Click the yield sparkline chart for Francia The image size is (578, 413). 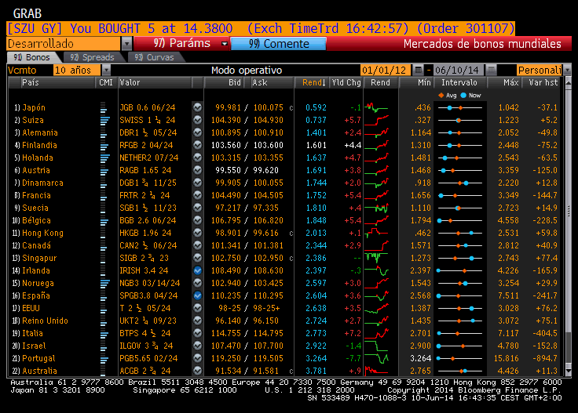click(377, 195)
